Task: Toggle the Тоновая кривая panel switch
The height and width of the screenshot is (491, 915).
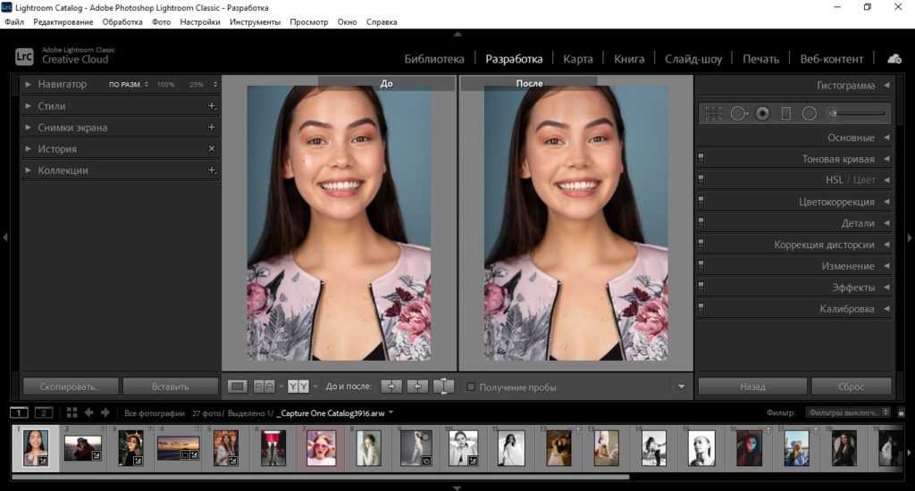Action: pos(701,159)
